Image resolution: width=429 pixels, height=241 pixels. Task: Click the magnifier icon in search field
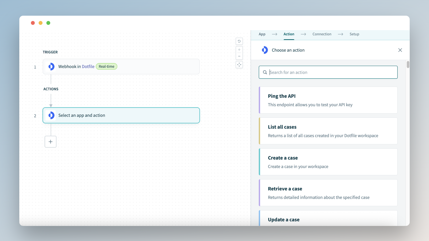pyautogui.click(x=265, y=72)
